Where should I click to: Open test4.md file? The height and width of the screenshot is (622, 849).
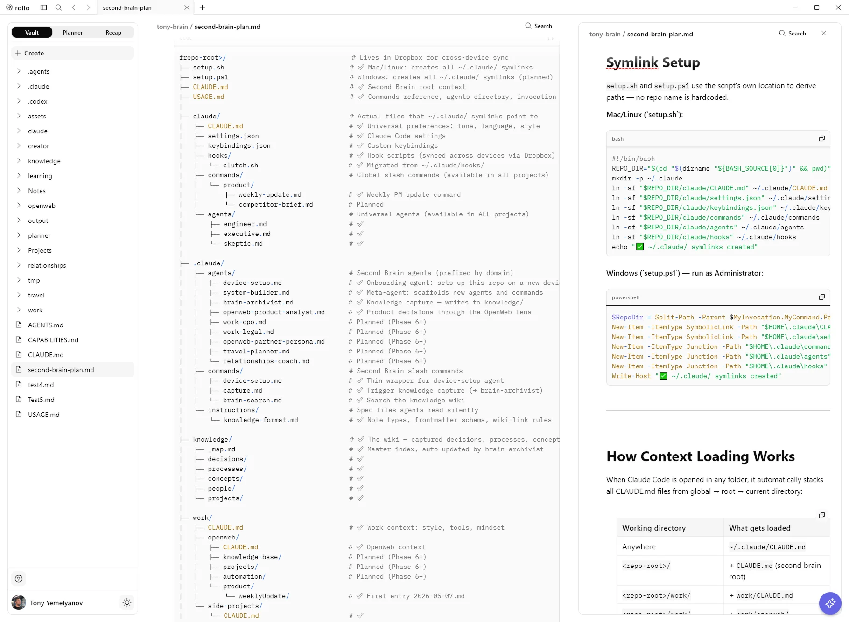[x=73, y=385]
